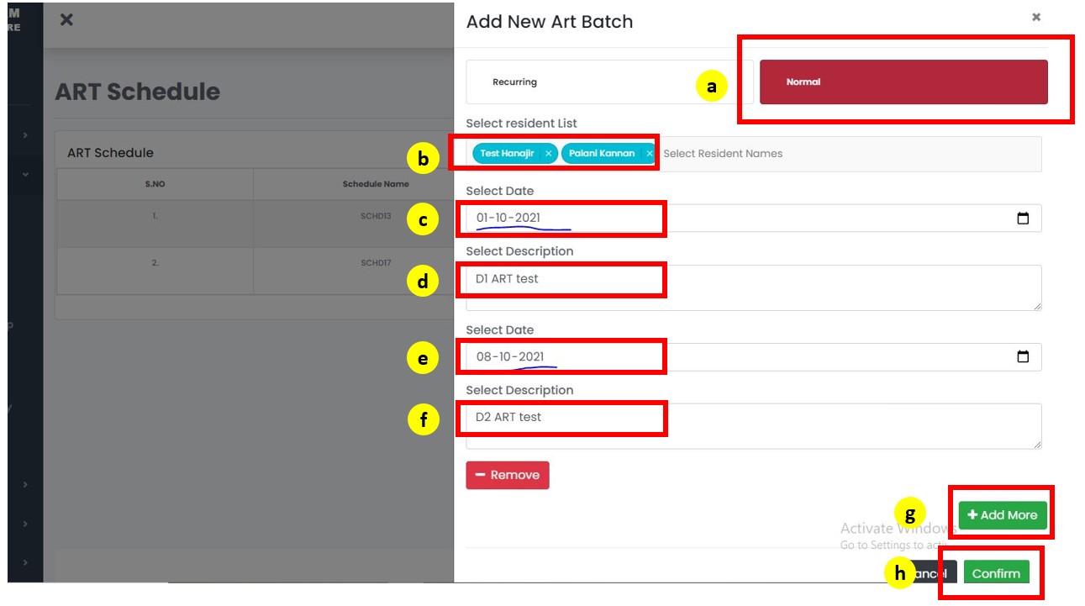Remove Palani Kannan resident tag
This screenshot has height=606, width=1085.
(x=649, y=154)
